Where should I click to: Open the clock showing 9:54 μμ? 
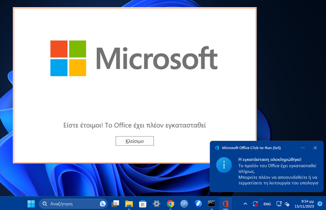304,204
